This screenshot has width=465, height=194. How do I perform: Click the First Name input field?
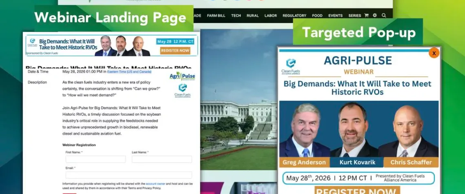95,159
